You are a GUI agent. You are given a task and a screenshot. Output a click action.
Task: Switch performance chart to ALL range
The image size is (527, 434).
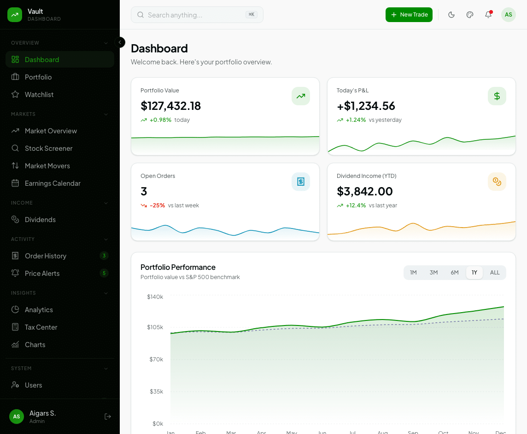pyautogui.click(x=494, y=272)
